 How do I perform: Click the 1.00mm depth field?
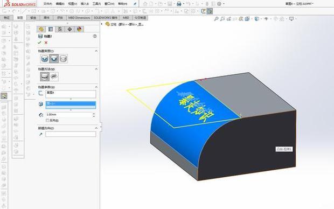click(69, 115)
